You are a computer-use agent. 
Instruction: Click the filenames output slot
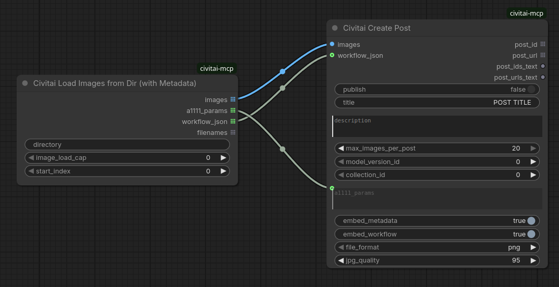pos(233,132)
